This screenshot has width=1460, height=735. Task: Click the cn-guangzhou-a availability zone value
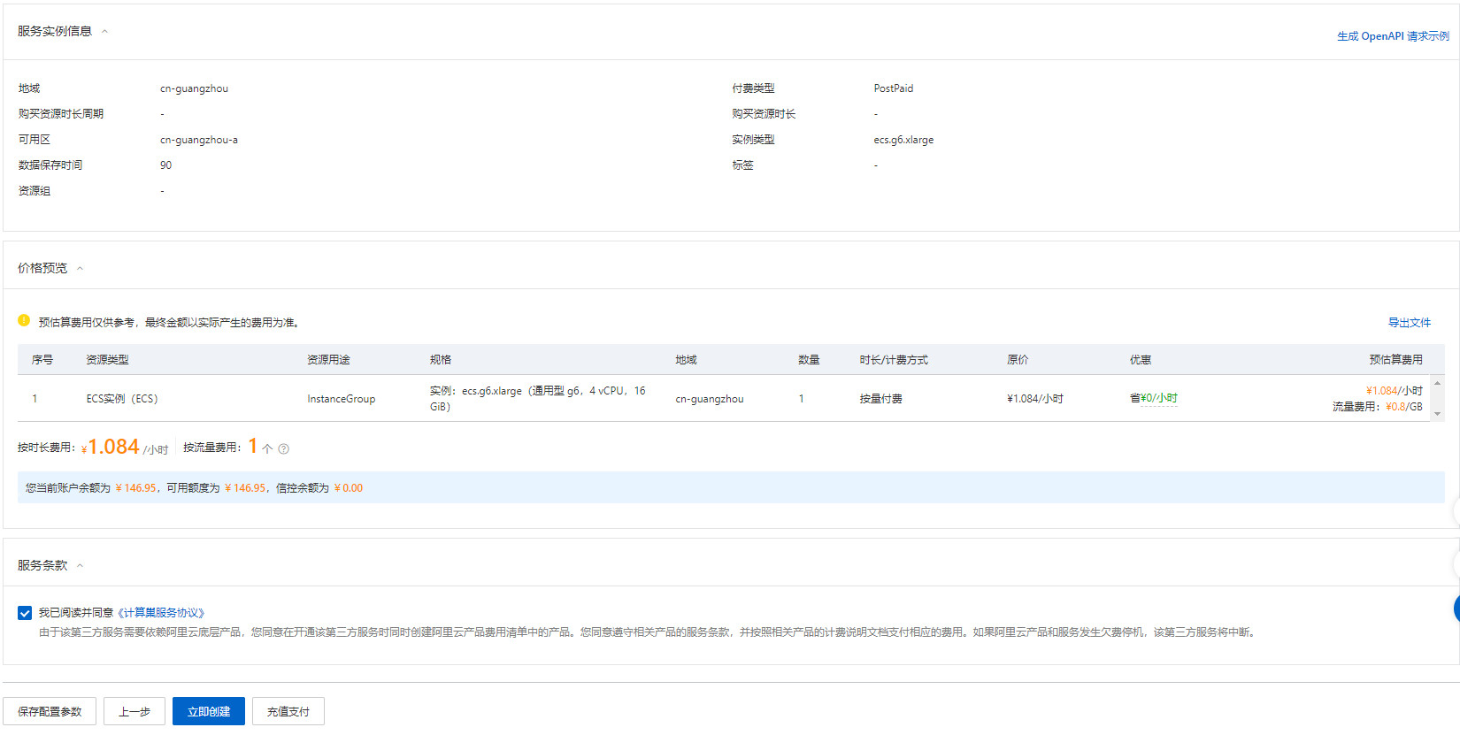[199, 140]
